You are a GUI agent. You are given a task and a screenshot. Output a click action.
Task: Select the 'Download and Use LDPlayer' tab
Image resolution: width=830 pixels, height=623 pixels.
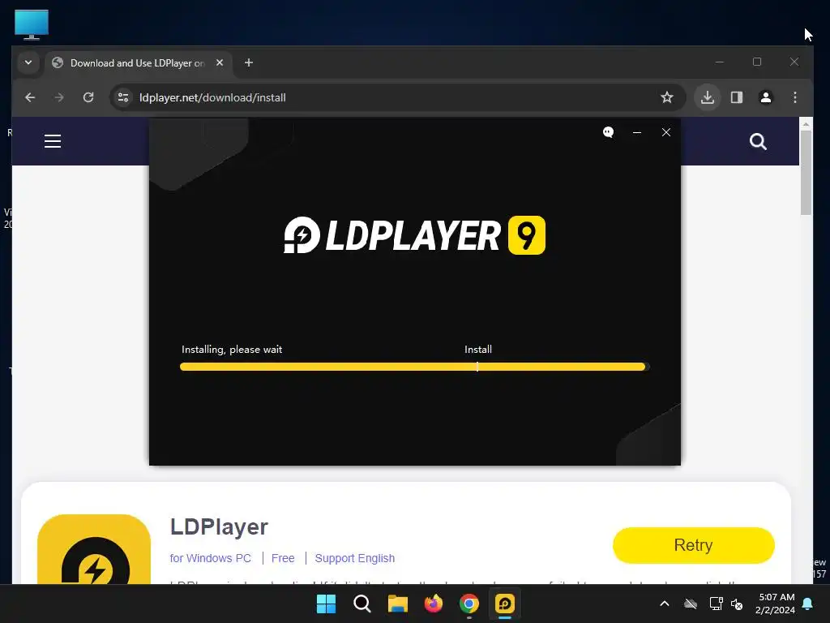pyautogui.click(x=138, y=63)
